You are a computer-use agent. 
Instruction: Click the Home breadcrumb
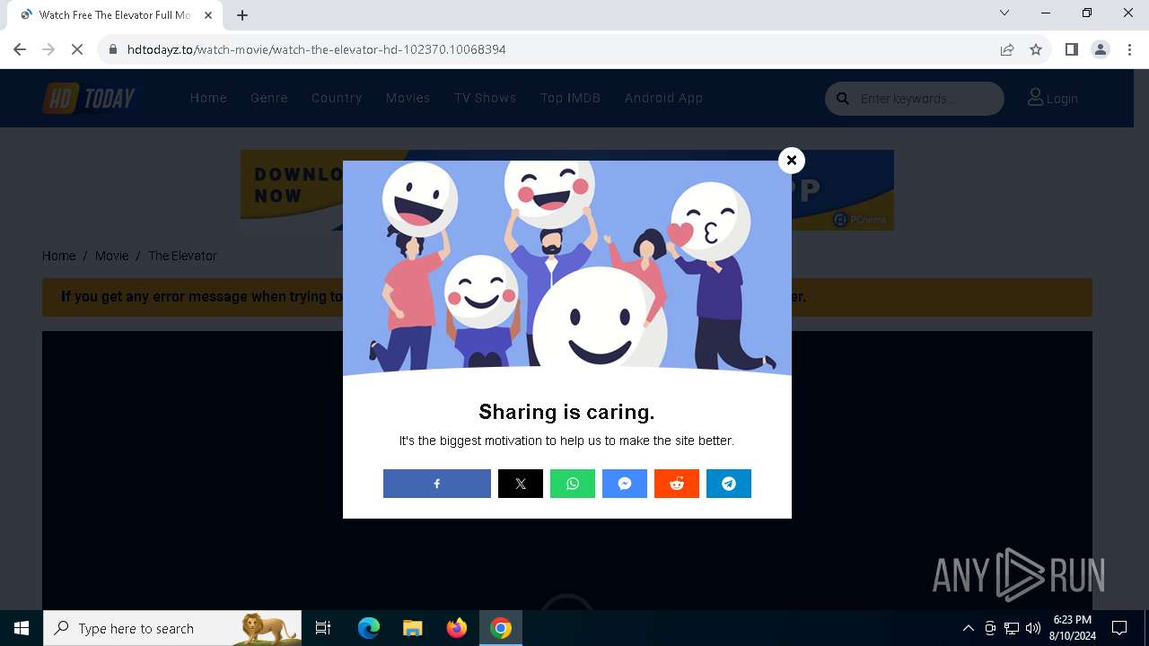pos(58,256)
